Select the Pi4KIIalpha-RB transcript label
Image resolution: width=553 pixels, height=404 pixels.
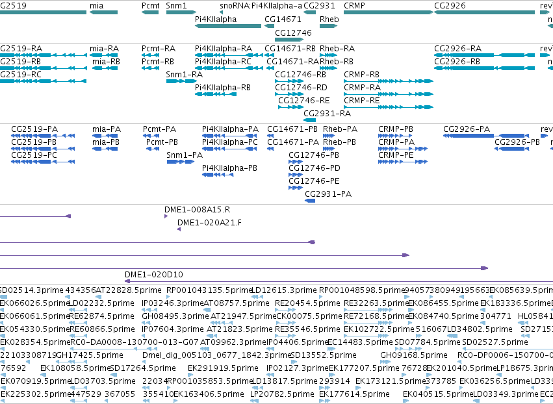[x=222, y=88]
